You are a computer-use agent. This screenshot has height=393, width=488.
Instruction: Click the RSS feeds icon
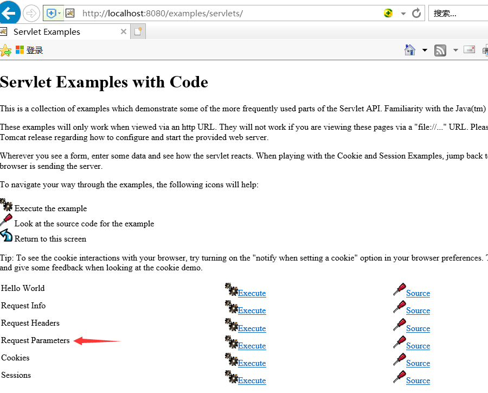coord(440,50)
